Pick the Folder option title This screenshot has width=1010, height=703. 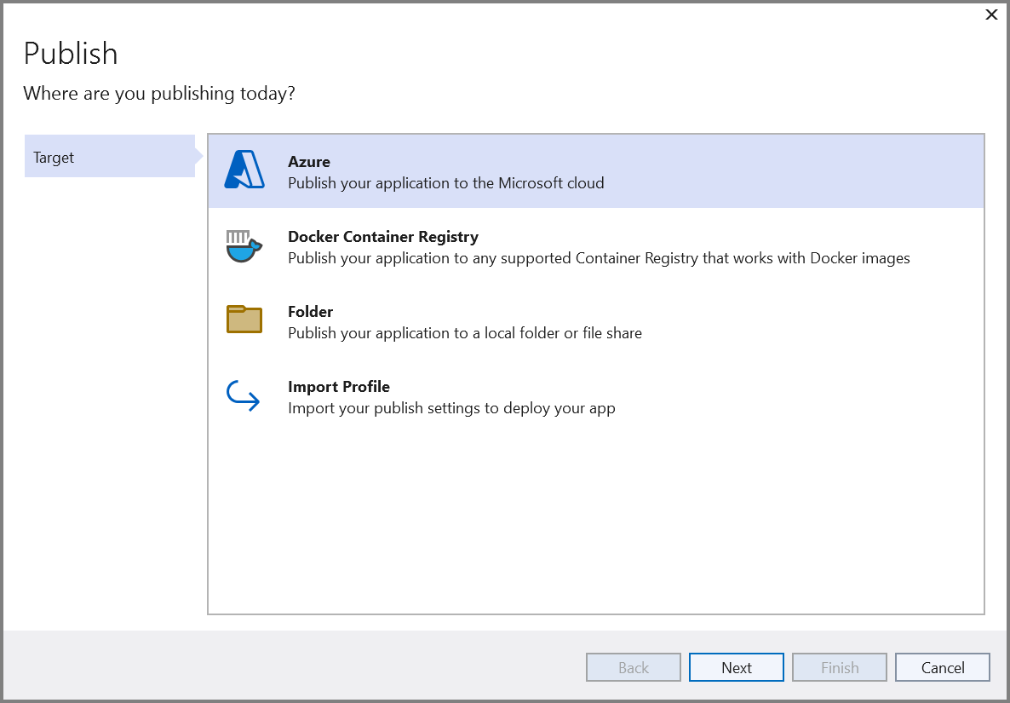coord(310,312)
